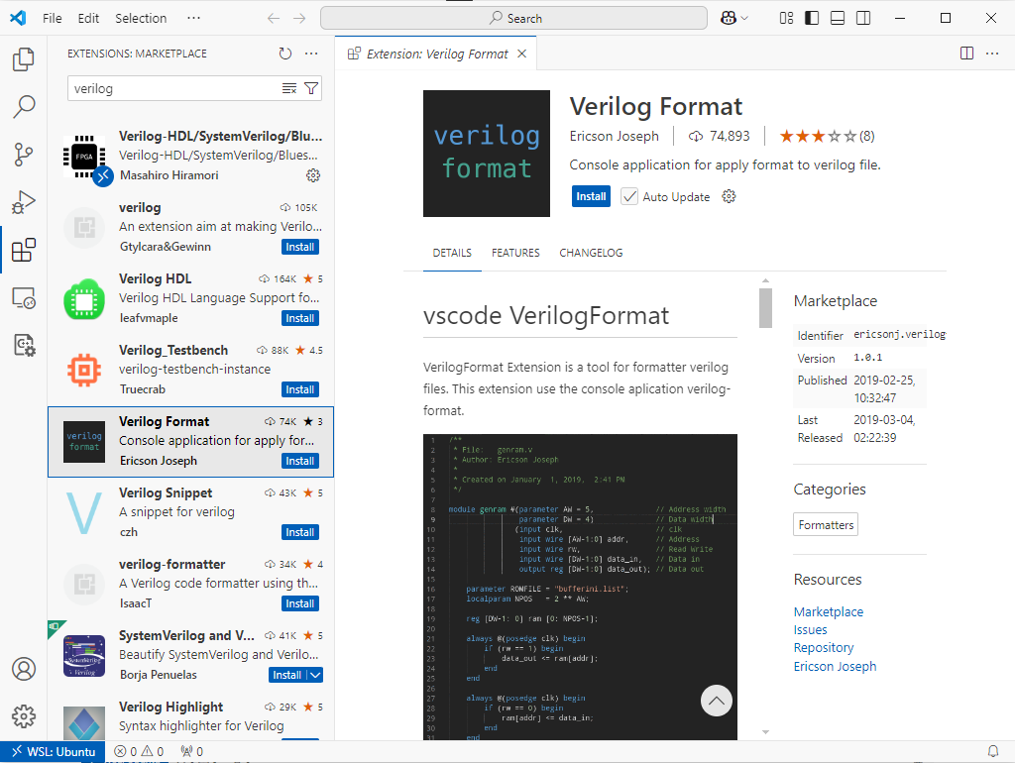Go back with the navigation arrow
Screen dimensions: 1015x763
tap(274, 18)
